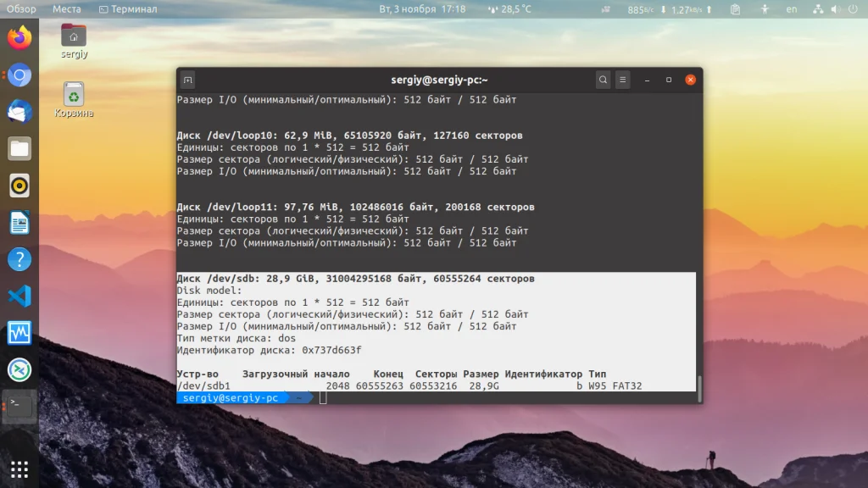Click the 'Диск /dev/sdb: 28,9 GiB' line

click(356, 278)
